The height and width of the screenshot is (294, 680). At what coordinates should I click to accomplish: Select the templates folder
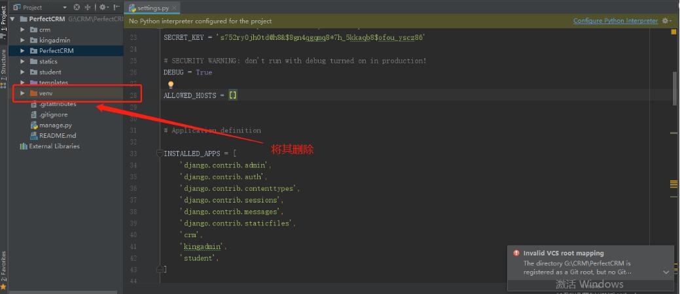[54, 83]
